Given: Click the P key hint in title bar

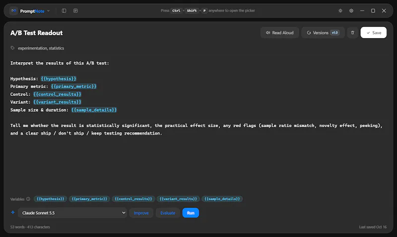Looking at the screenshot, I should click(x=204, y=10).
